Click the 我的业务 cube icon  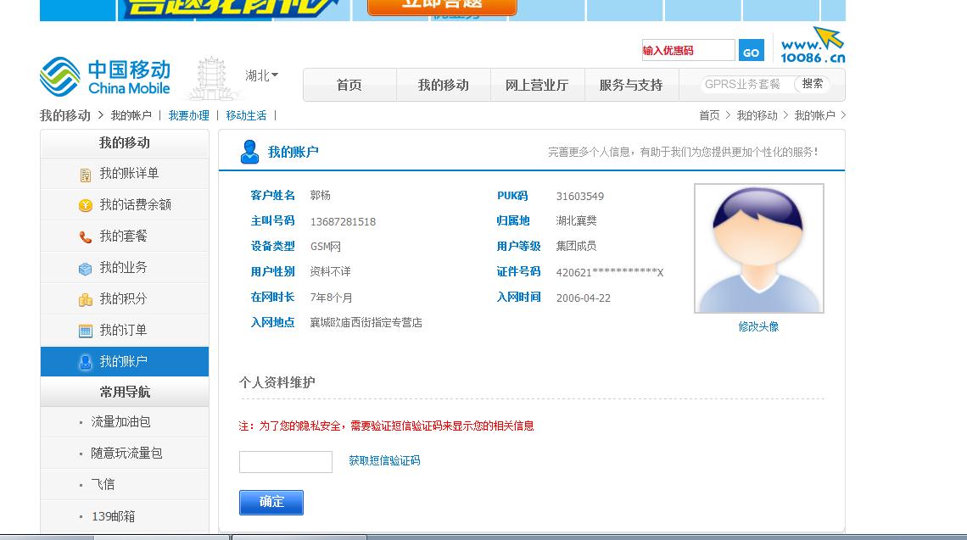[x=86, y=268]
